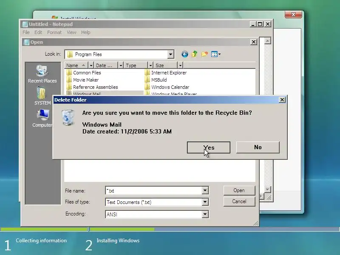
Task: Close the Notepad window
Action: 268,24
